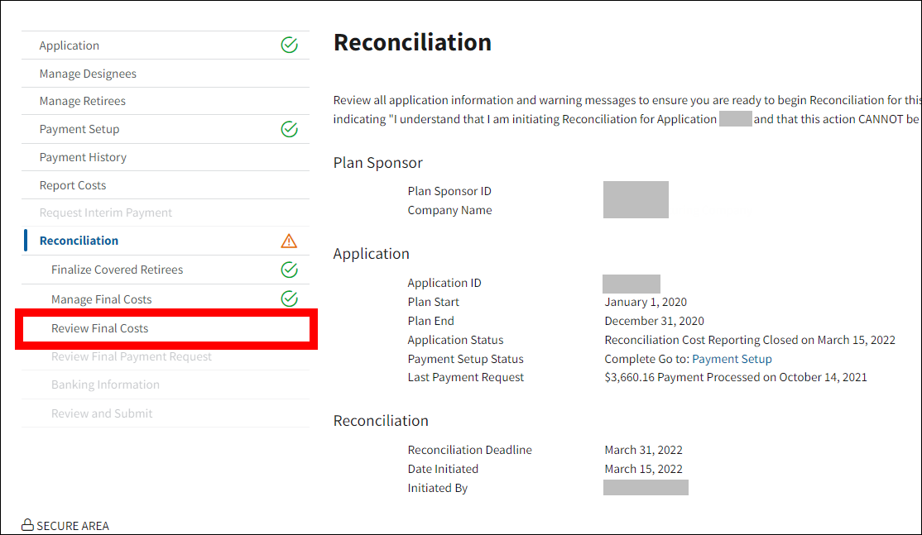
Task: Go to Manage Final Costs step
Action: tap(101, 299)
